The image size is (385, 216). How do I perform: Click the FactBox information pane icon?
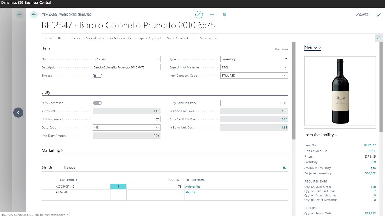[379, 38]
